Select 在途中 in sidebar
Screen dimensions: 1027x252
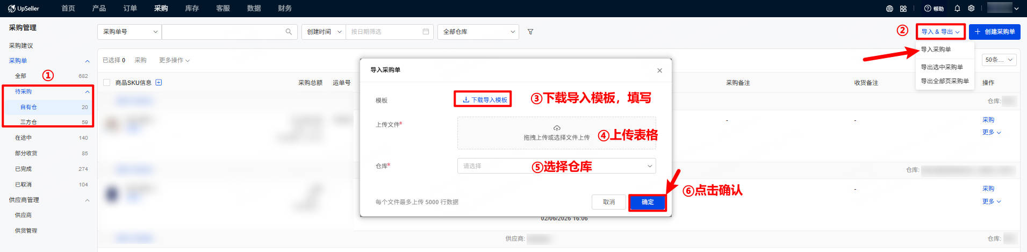23,138
